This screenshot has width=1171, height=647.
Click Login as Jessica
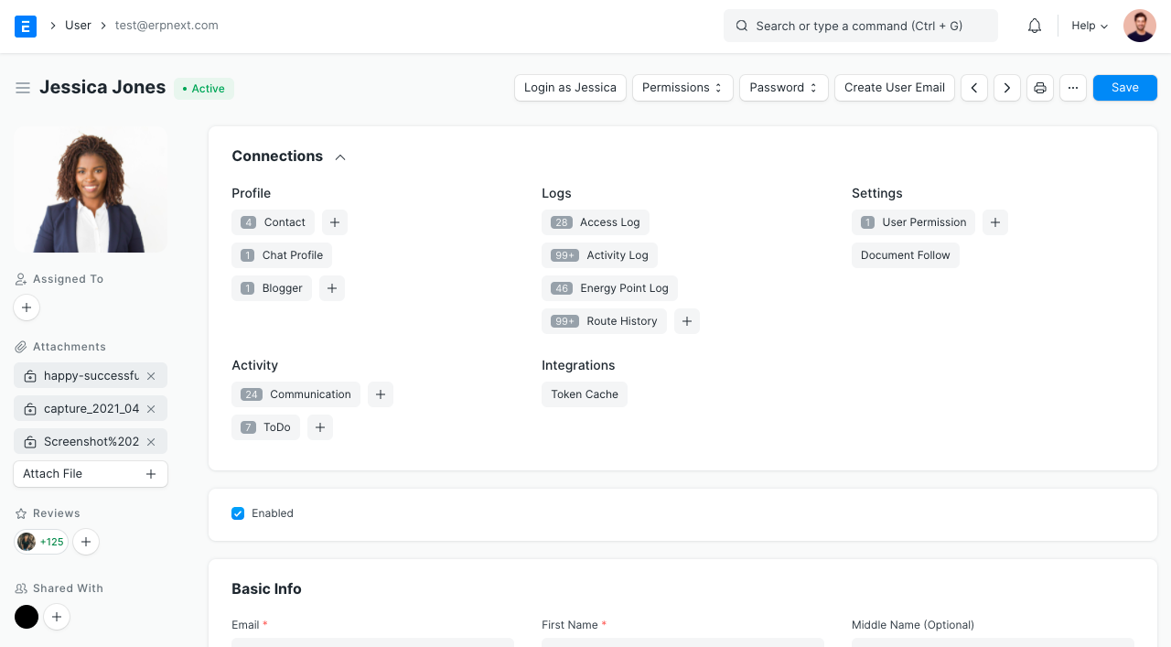click(570, 87)
